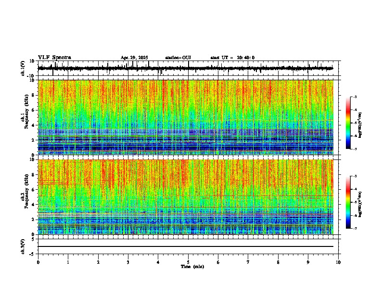Click the time-axis tick label "0"

point(38,262)
